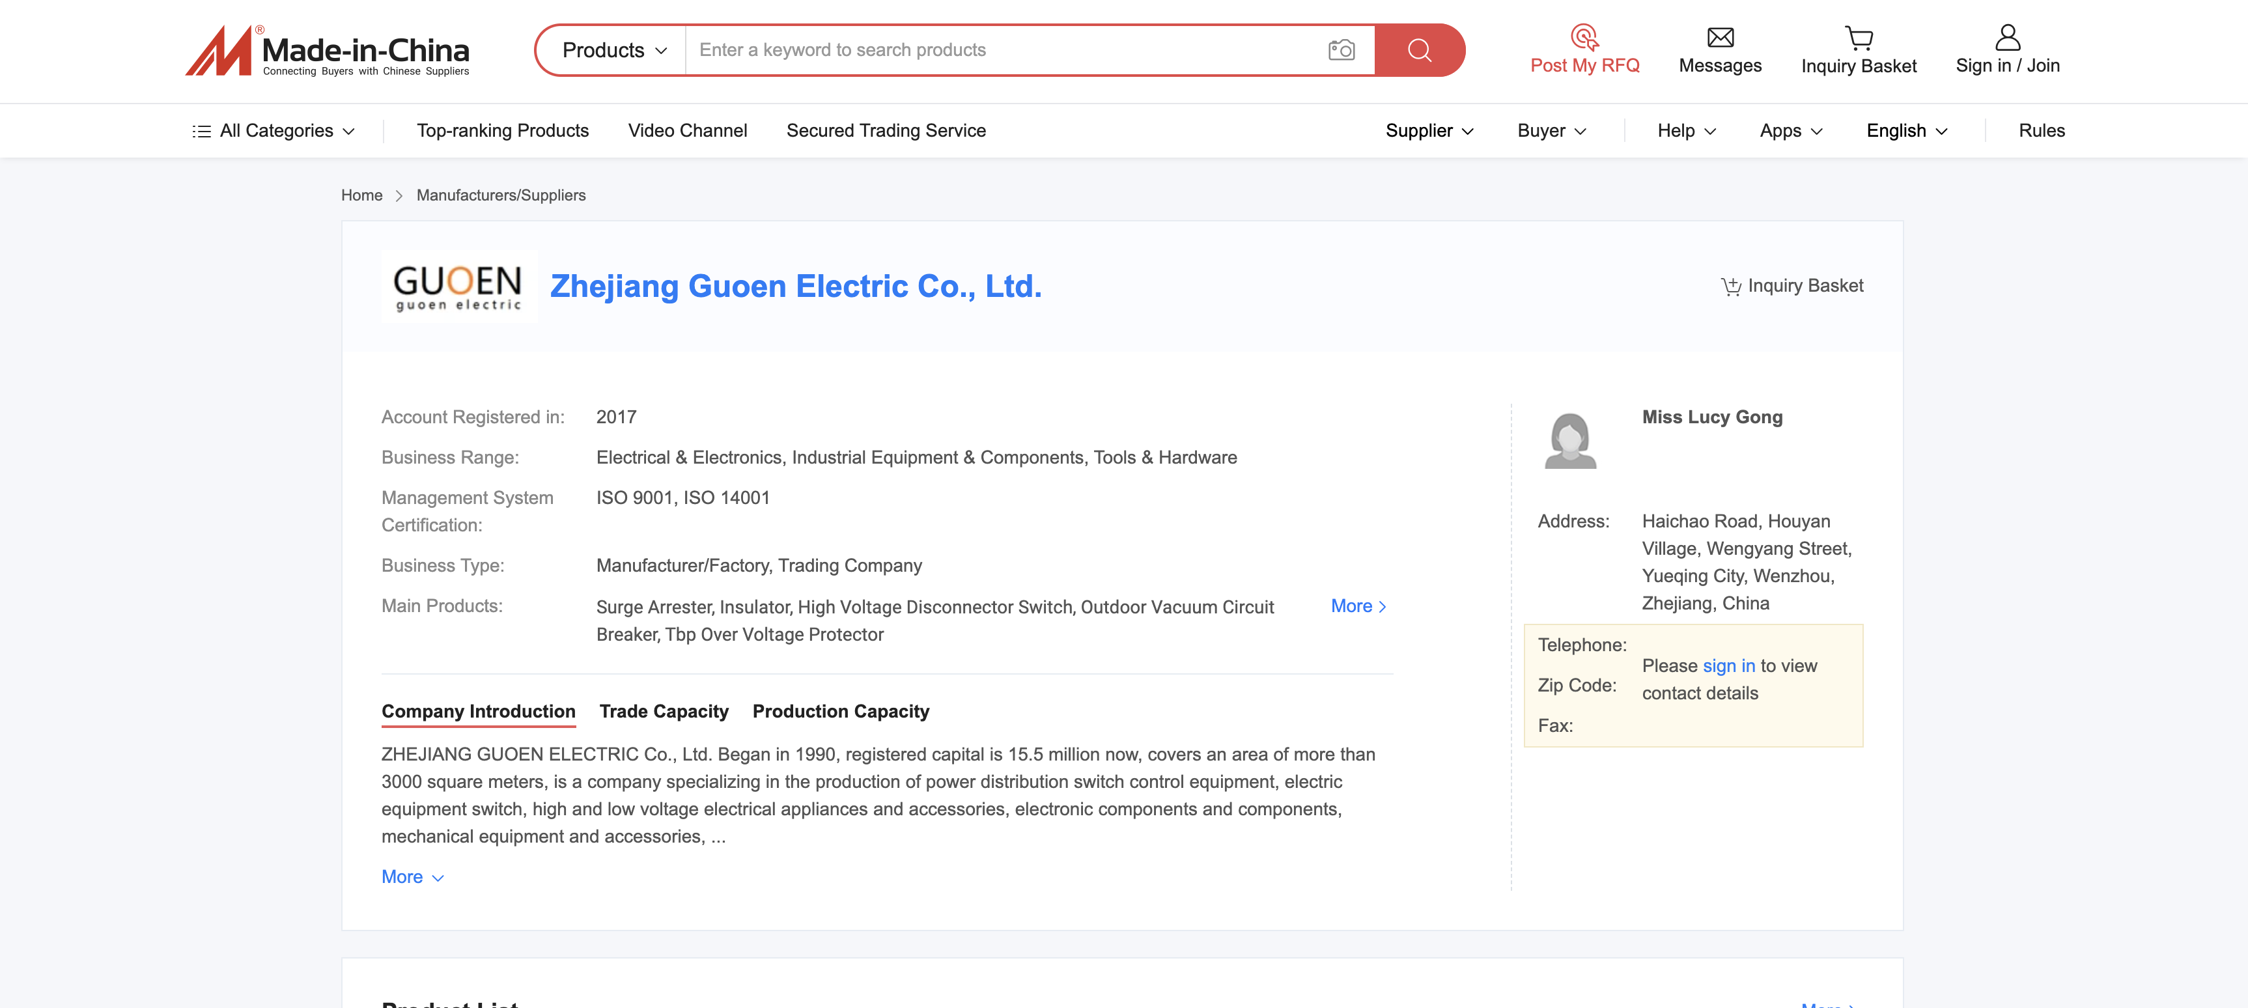Open Zhejiang Guoen Electric Co., Ltd. link
2248x1008 pixels.
[795, 287]
